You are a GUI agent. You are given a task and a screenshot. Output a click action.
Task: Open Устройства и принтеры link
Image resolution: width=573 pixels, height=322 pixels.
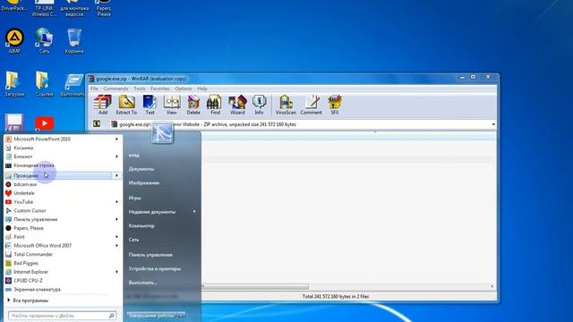pyautogui.click(x=155, y=268)
